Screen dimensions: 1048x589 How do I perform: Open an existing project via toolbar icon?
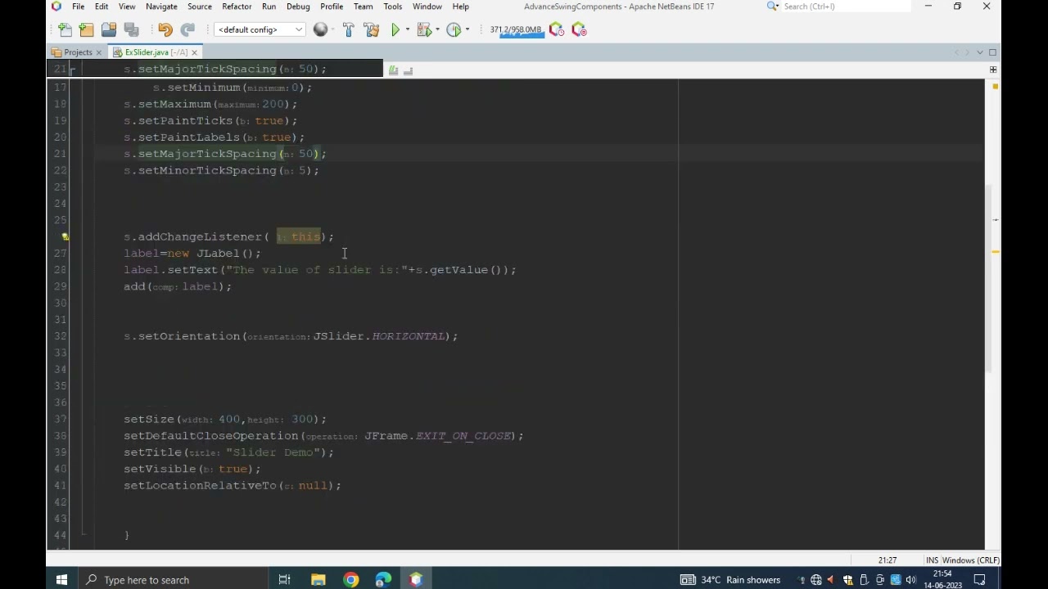109,29
